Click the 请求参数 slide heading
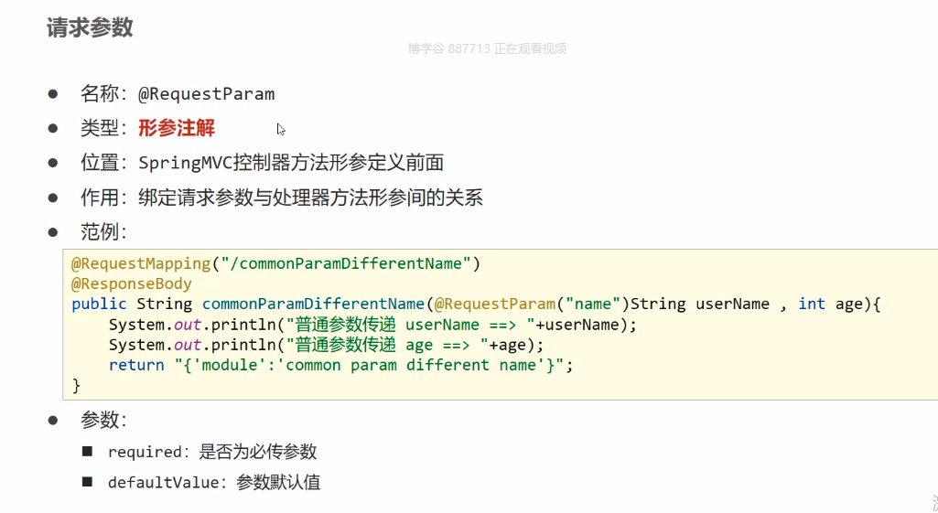 pos(90,27)
